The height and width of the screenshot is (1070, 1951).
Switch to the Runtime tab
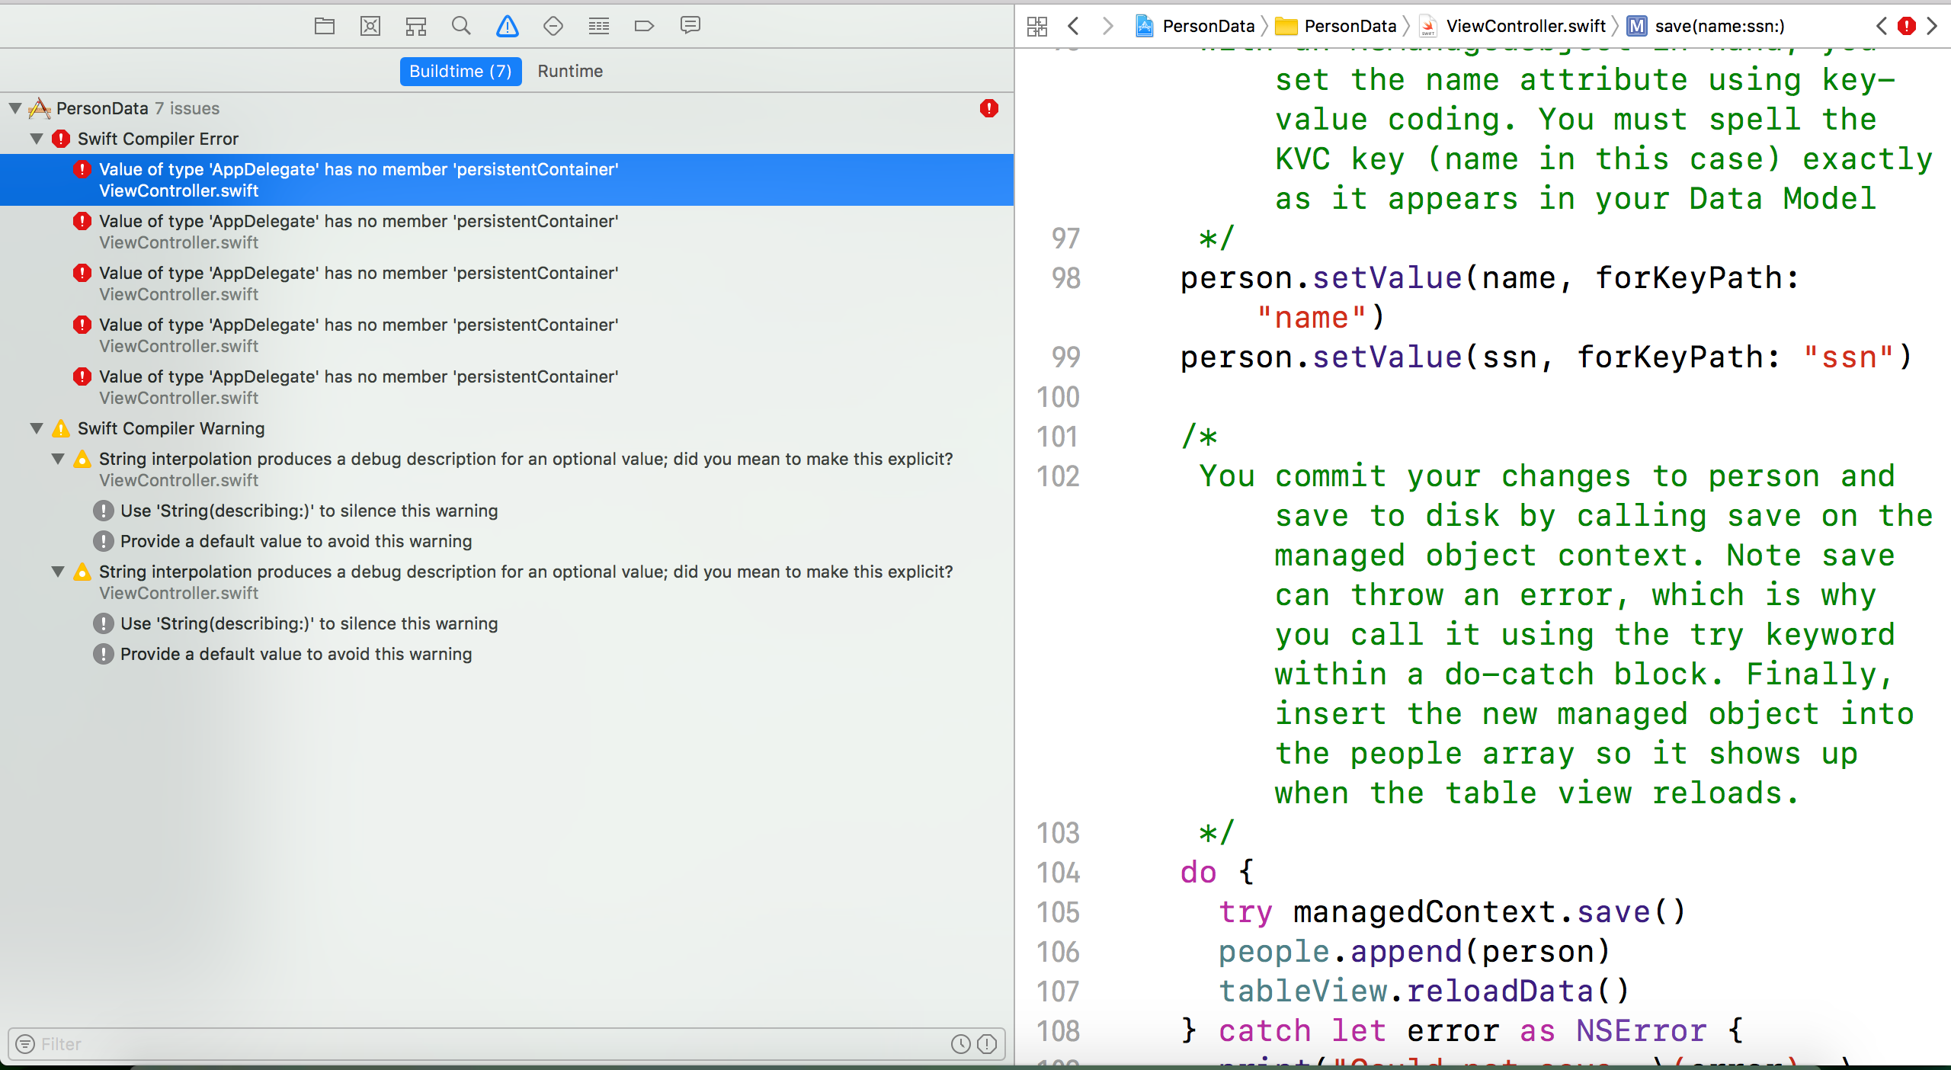[570, 71]
